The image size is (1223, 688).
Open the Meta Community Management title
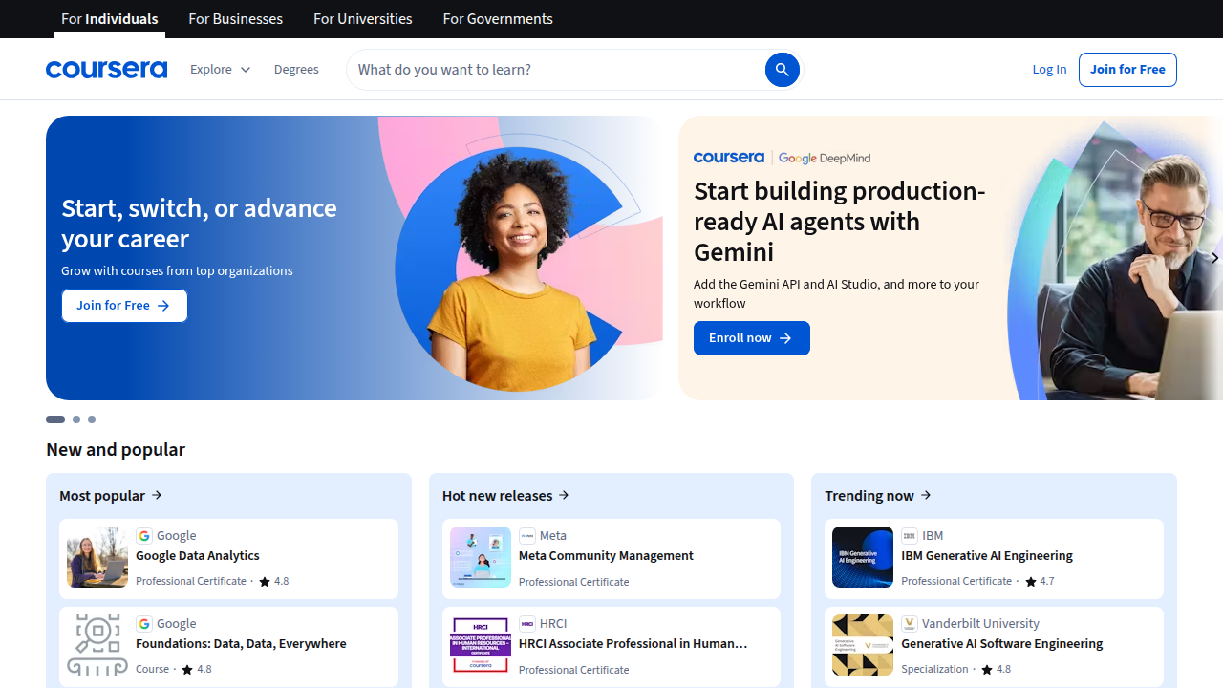[x=606, y=556]
